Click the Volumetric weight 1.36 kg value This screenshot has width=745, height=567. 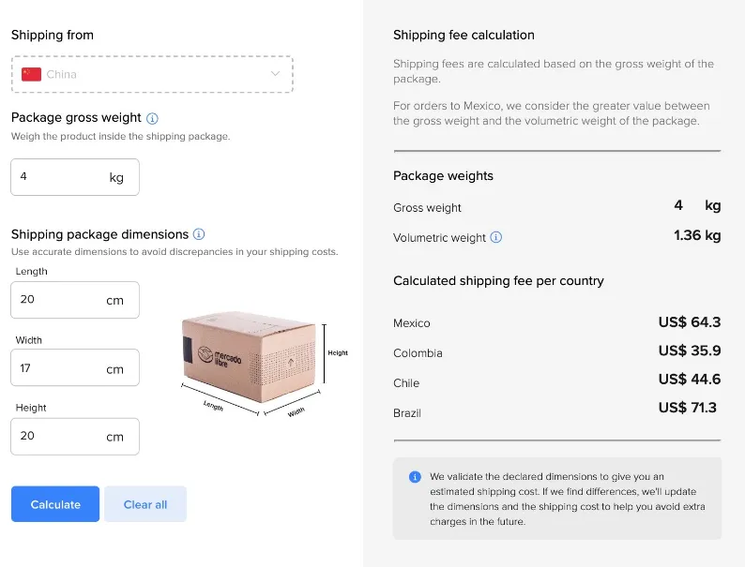point(697,235)
